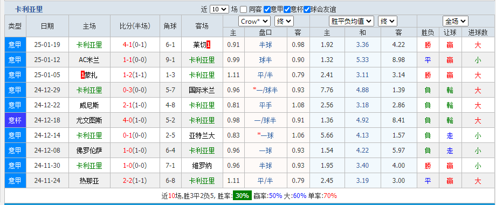Screen dimensions: 496x205
Task: Click the 进球数 column header
Action: pyautogui.click(x=478, y=32)
